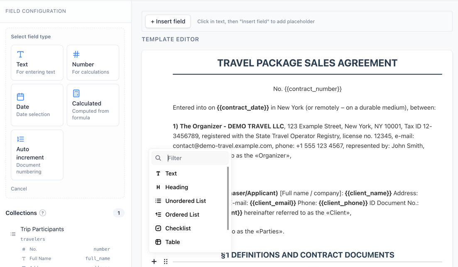Screen dimensions: 458x267
Task: Click the block drag handle dots icon
Action: coord(165,262)
